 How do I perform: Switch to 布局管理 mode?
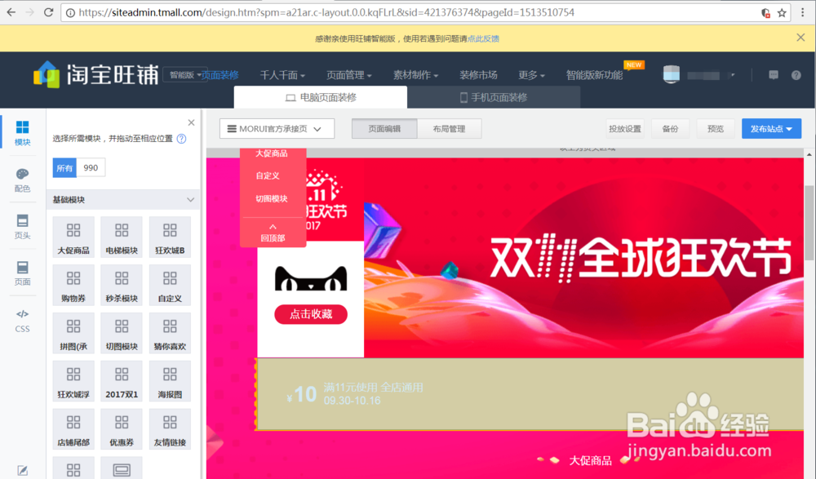coord(449,129)
